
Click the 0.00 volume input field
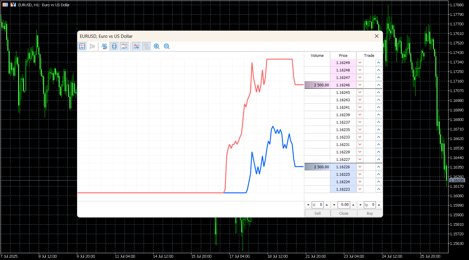click(x=344, y=205)
